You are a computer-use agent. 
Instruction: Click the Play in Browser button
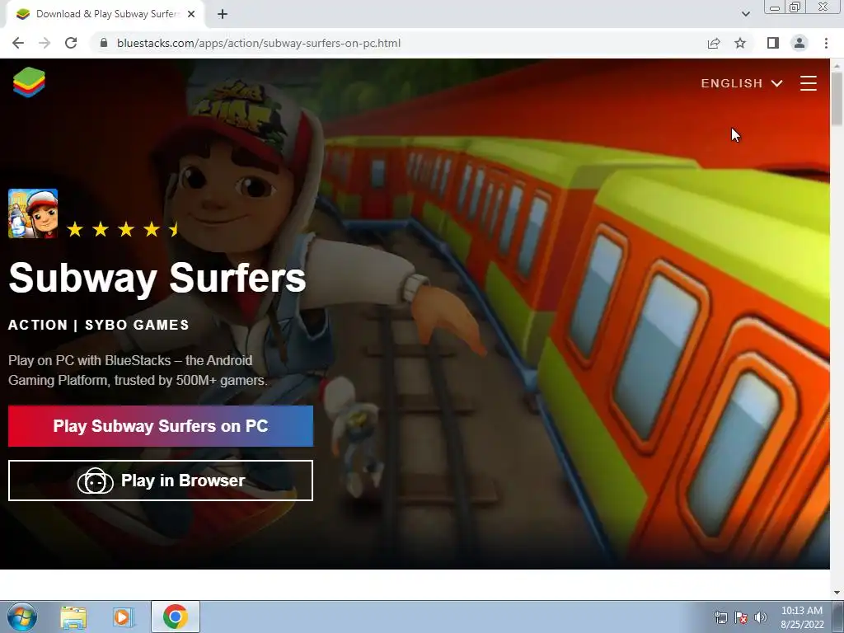coord(161,481)
